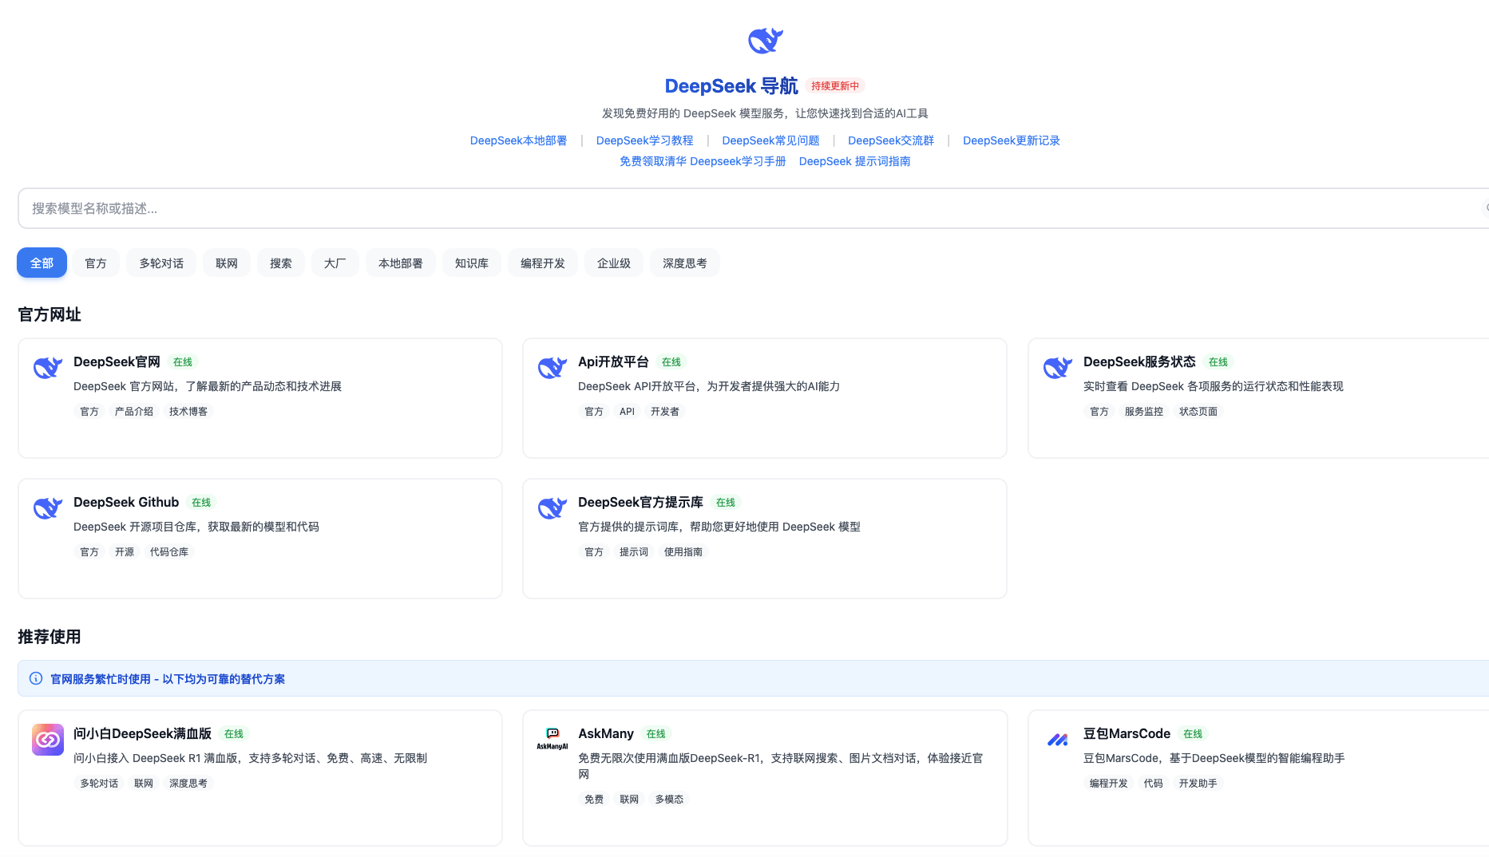Screen dimensions: 1489x857
Task: Open the DeepSeek官方提示库 card title
Action: pos(640,502)
